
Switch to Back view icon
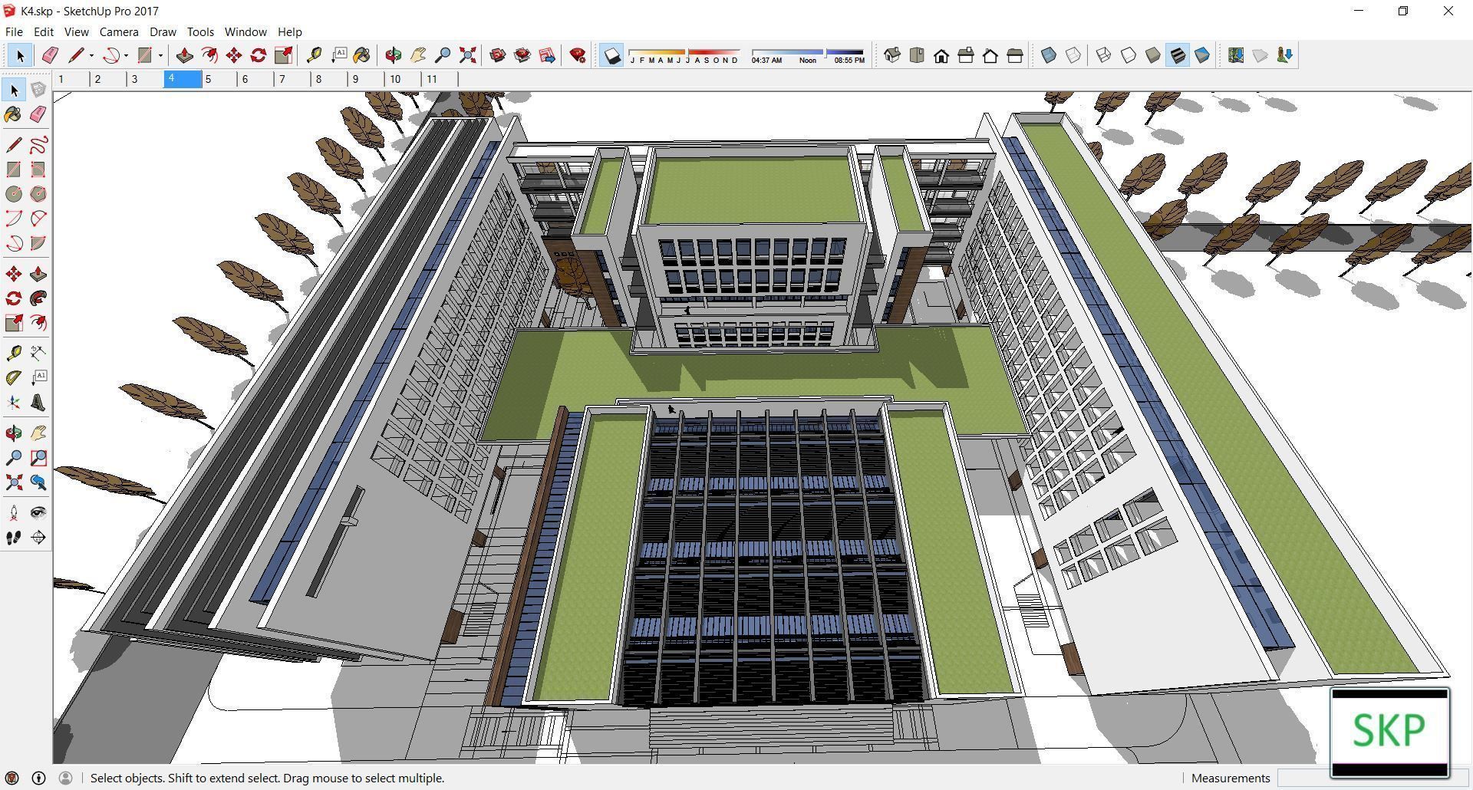point(990,55)
